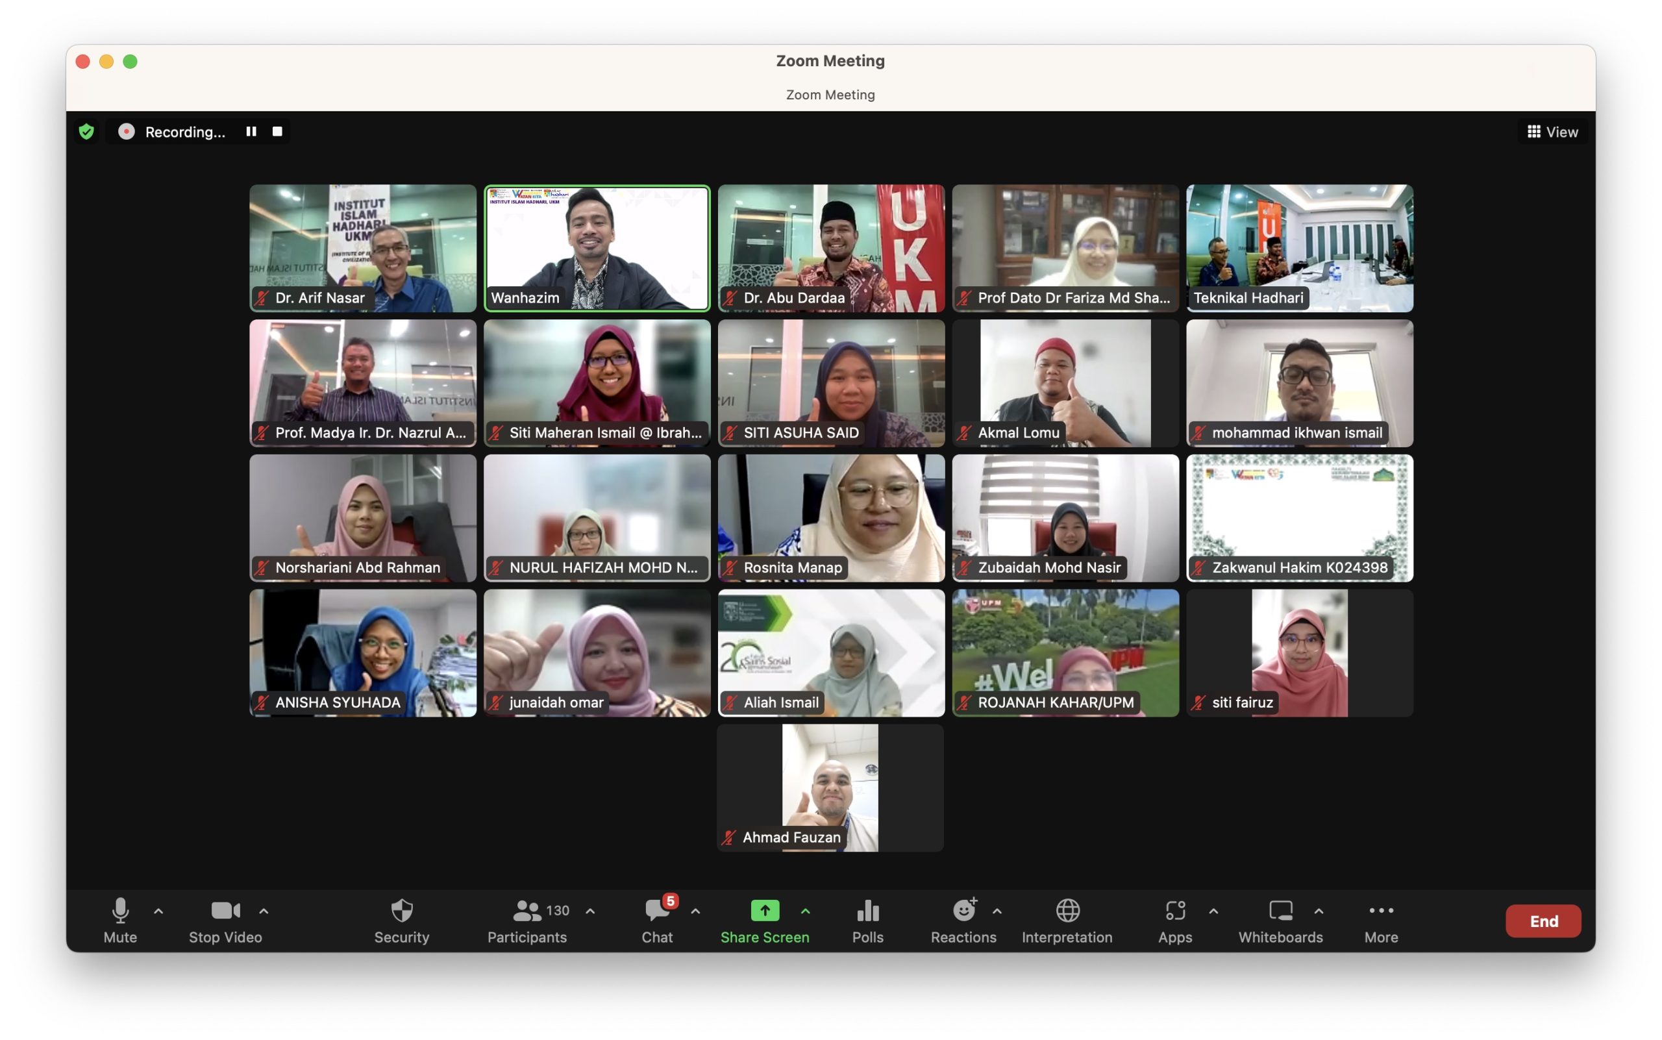Screen dimensions: 1662x1040
Task: Open Chat with 5 unread messages
Action: (657, 911)
